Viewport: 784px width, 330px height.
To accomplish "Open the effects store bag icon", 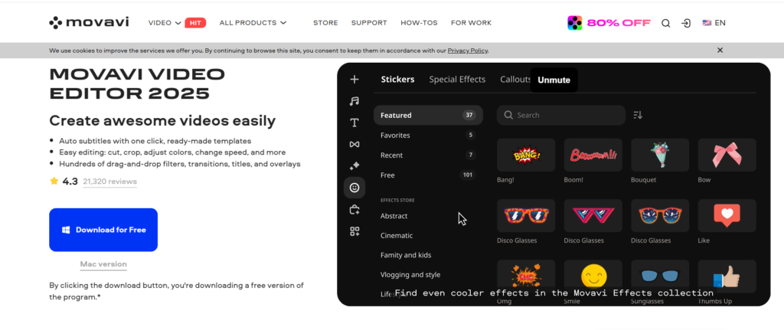I will 354,210.
